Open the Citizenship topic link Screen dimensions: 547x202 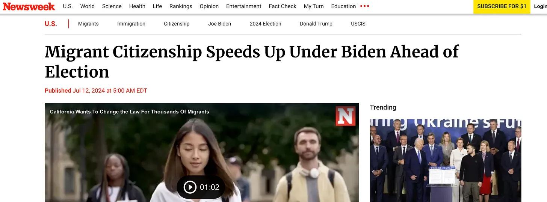177,24
